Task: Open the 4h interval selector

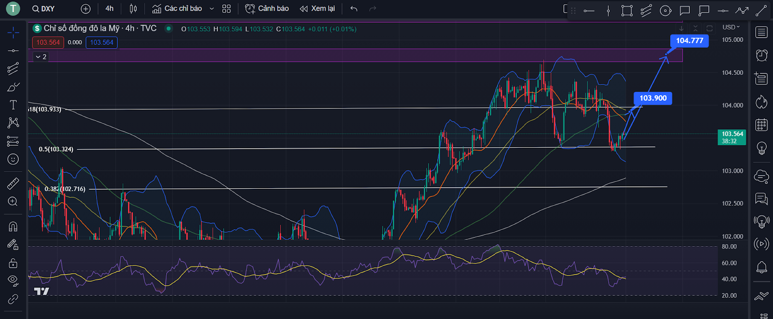Action: pos(110,9)
